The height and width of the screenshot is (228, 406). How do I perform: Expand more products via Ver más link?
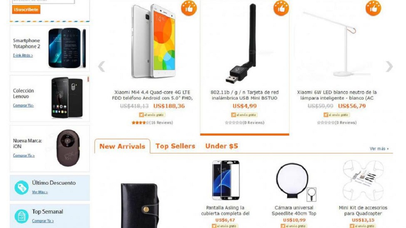379,149
